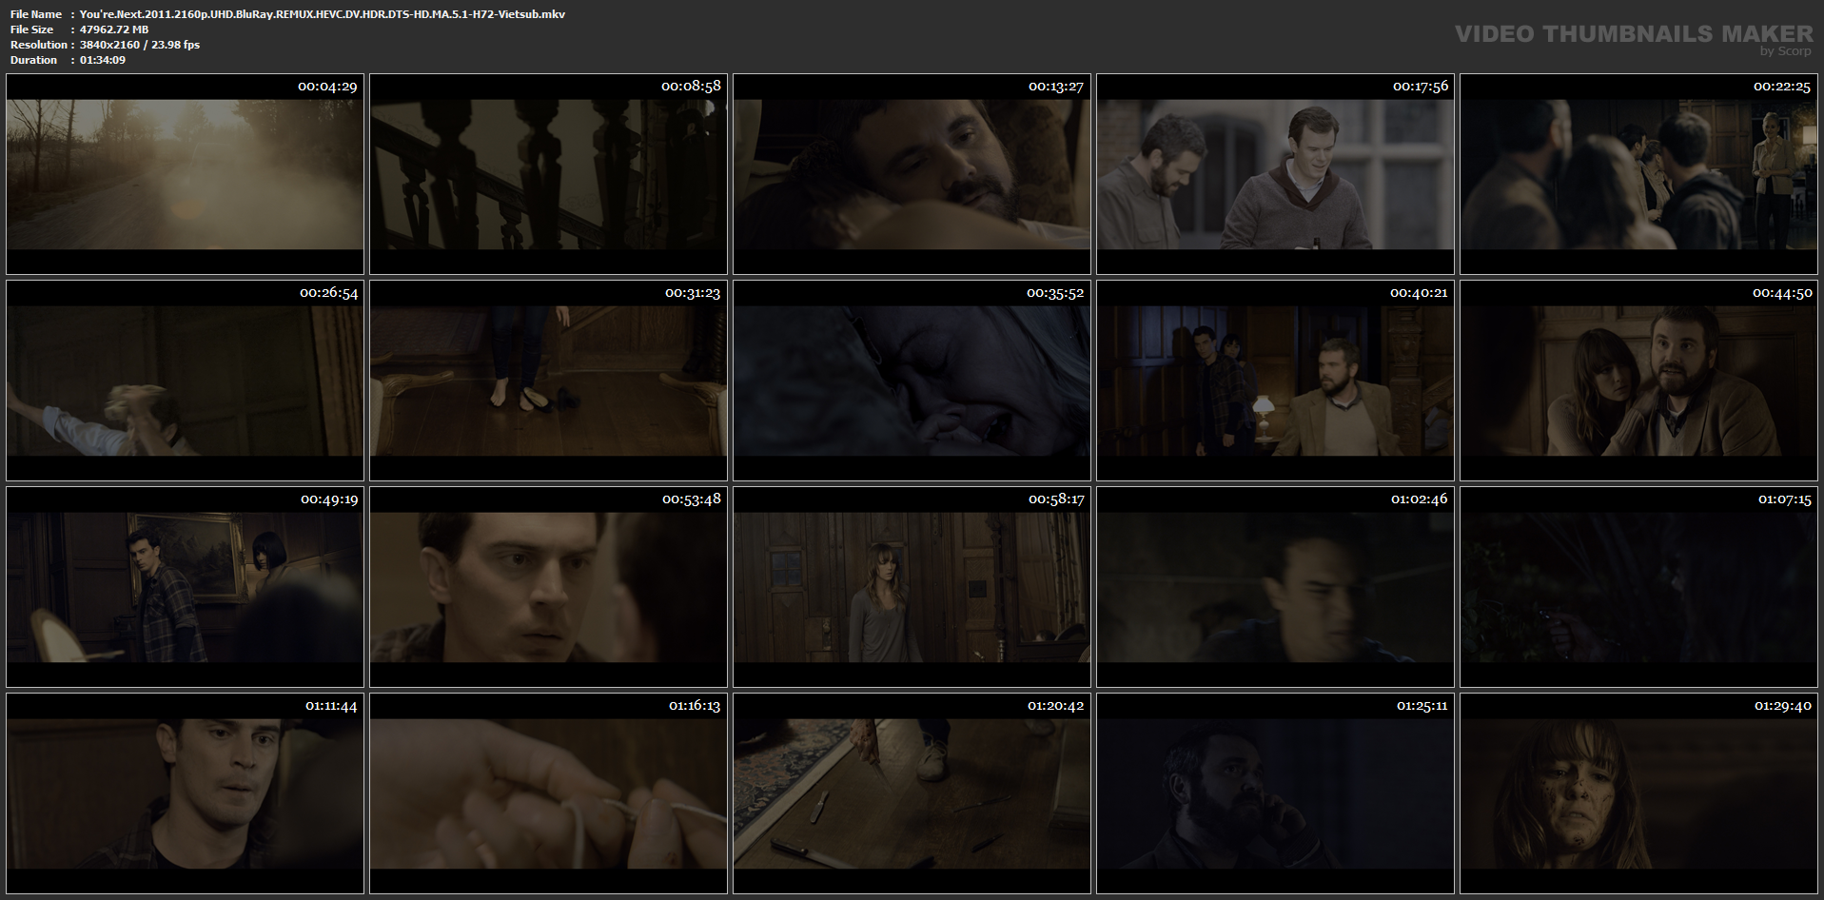Click the resolution value 3840x2160 / 23.98 fps
Image resolution: width=1824 pixels, height=900 pixels.
coord(140,45)
